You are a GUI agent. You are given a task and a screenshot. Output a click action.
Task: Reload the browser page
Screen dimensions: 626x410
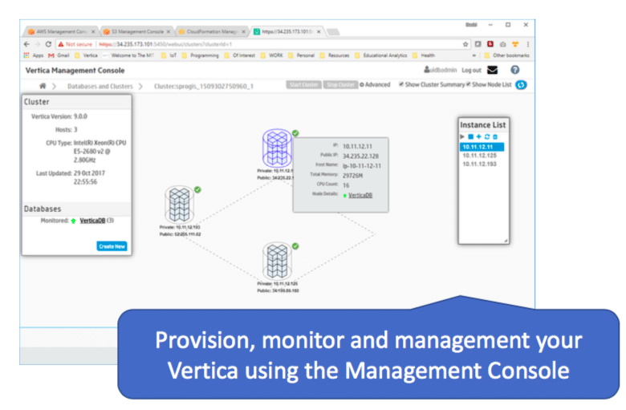coord(48,44)
